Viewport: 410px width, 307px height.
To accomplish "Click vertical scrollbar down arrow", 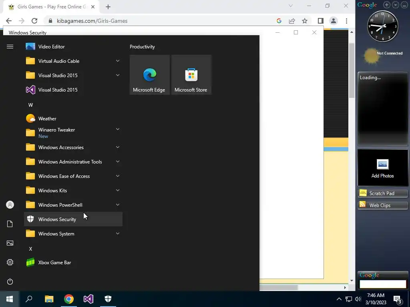I will coord(352,281).
